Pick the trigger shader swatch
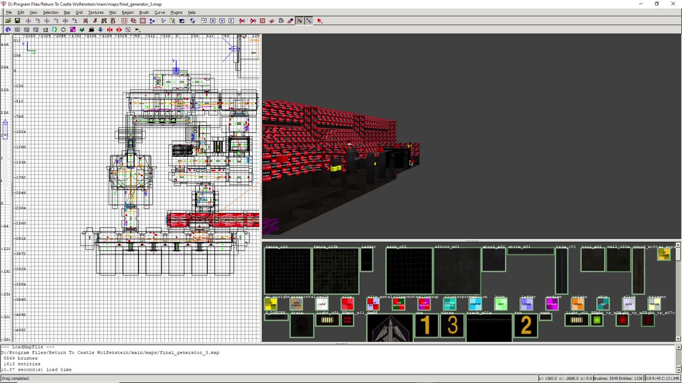 (654, 304)
